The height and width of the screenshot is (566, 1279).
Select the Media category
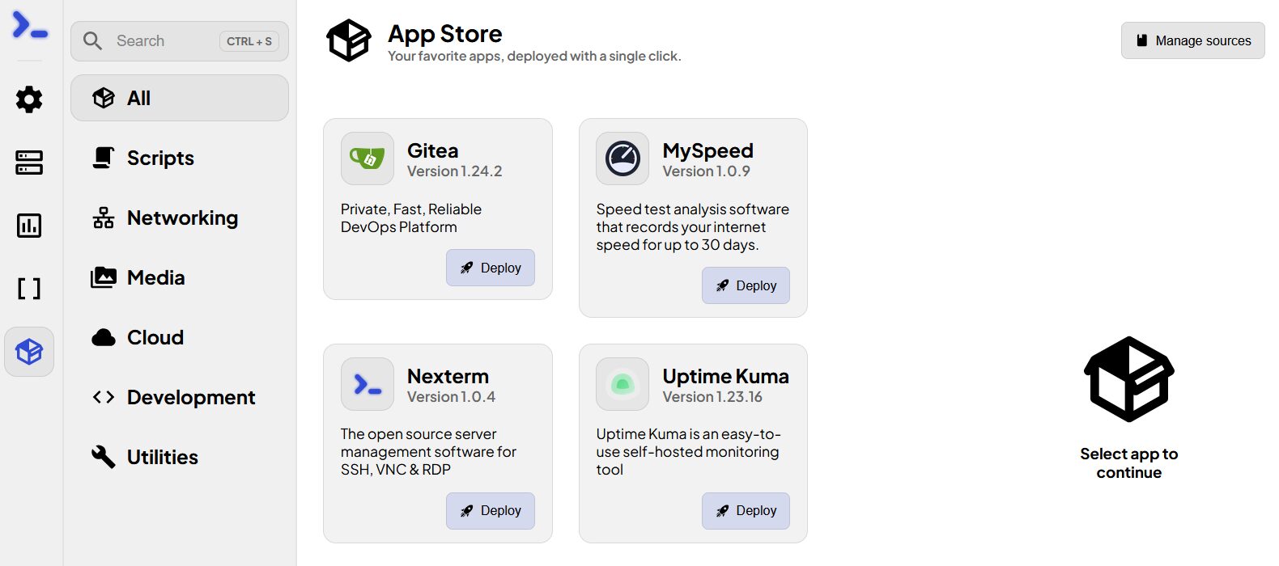pyautogui.click(x=180, y=277)
